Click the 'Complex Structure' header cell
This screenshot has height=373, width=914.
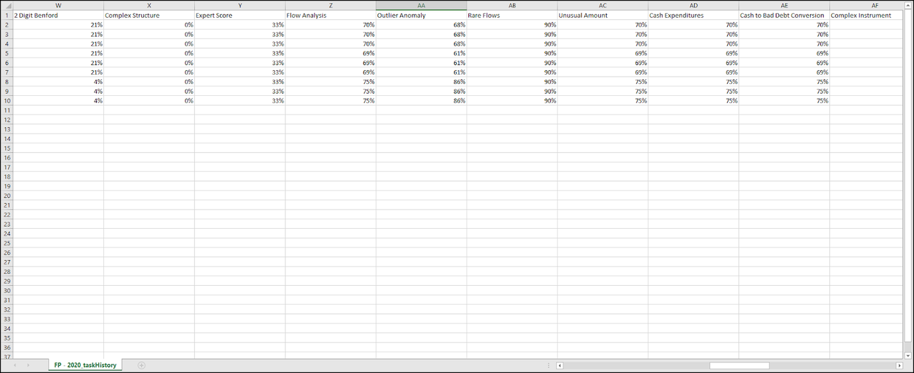[149, 15]
